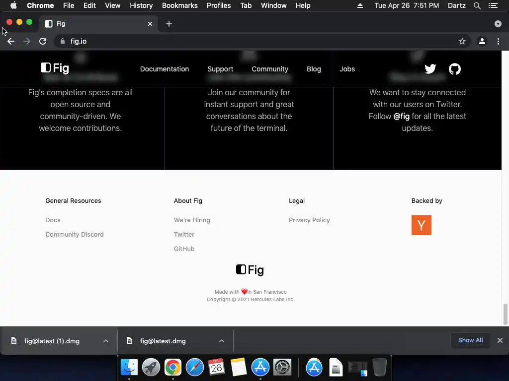Screen dimensions: 509x381
Task: Open Twitter footer link
Action: pyautogui.click(x=184, y=234)
